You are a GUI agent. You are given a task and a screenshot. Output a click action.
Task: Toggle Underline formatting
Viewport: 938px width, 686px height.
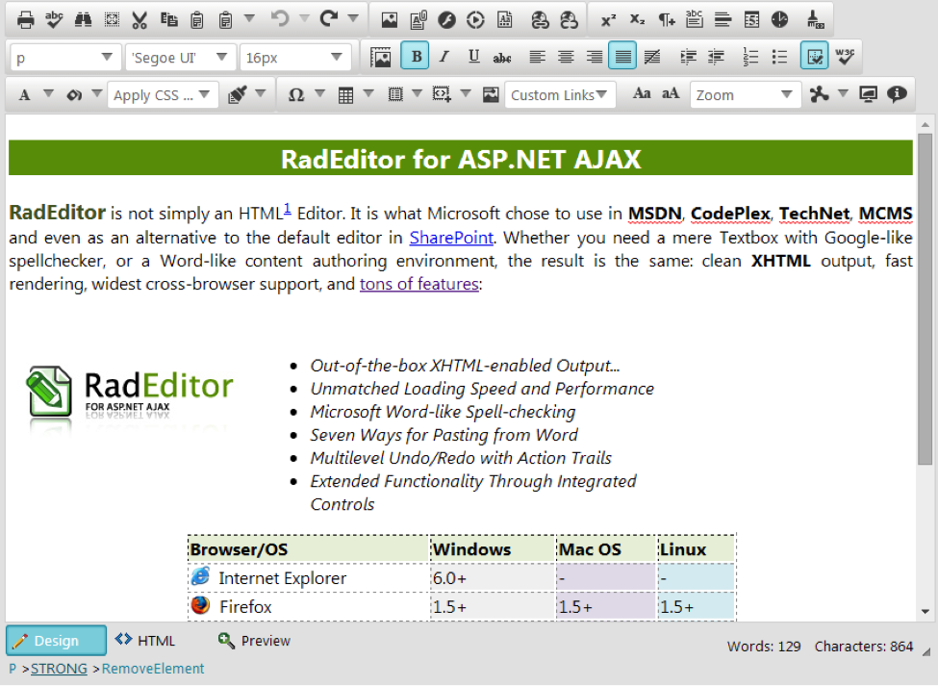[473, 56]
